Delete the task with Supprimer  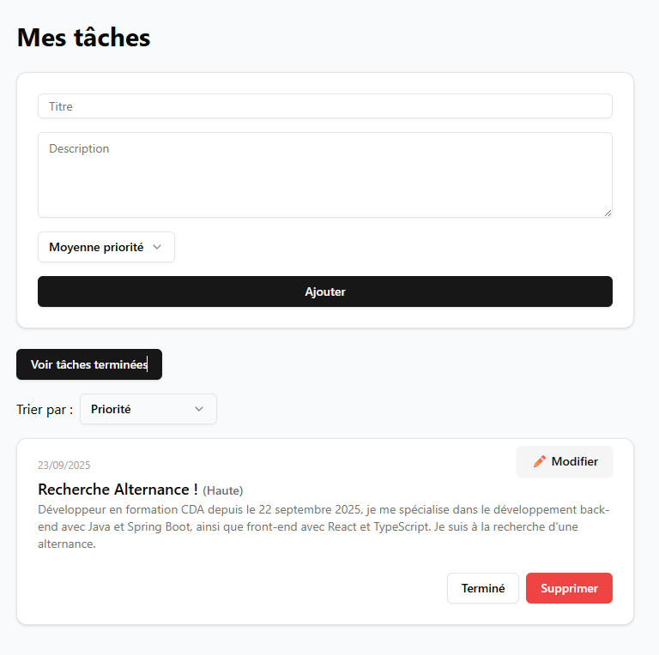(x=569, y=588)
